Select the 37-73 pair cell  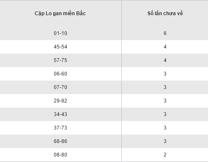(60, 128)
